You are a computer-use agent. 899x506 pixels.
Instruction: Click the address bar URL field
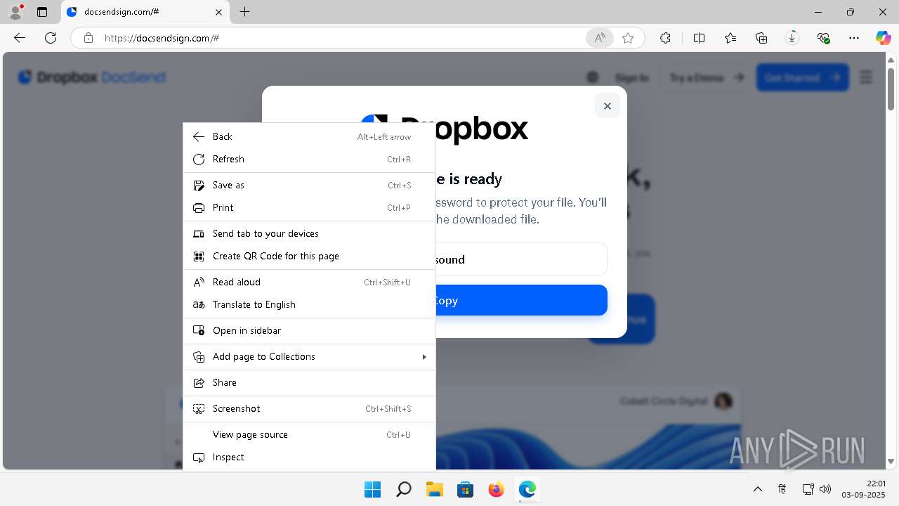pyautogui.click(x=341, y=38)
